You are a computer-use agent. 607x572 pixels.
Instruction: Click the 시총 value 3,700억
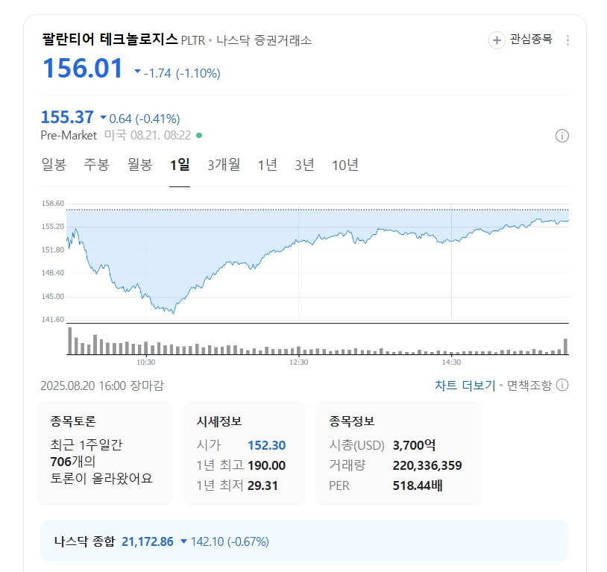coord(414,445)
